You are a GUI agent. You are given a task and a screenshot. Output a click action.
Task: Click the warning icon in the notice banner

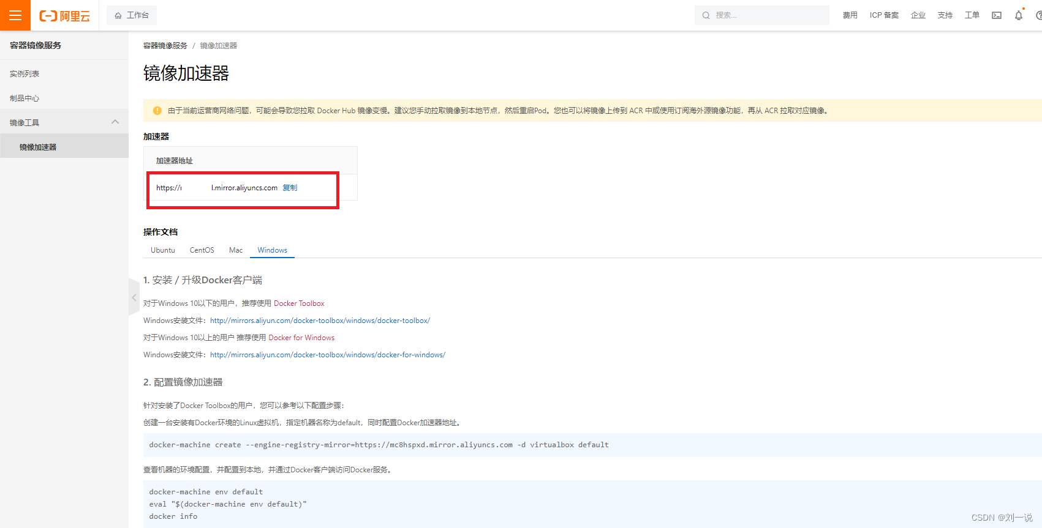157,111
